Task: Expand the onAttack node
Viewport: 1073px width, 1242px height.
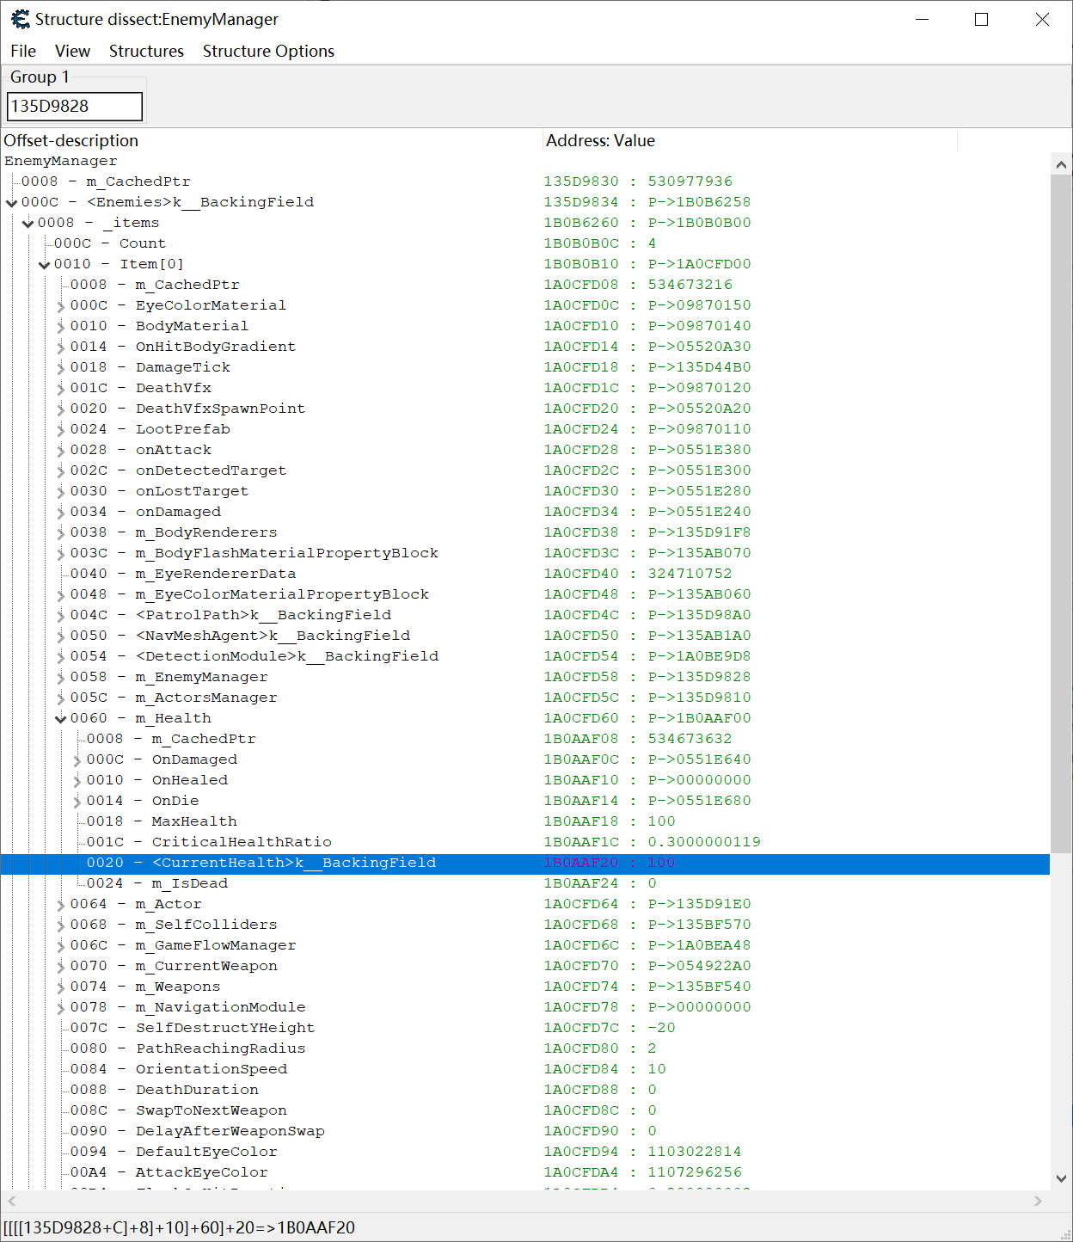Action: tap(60, 451)
